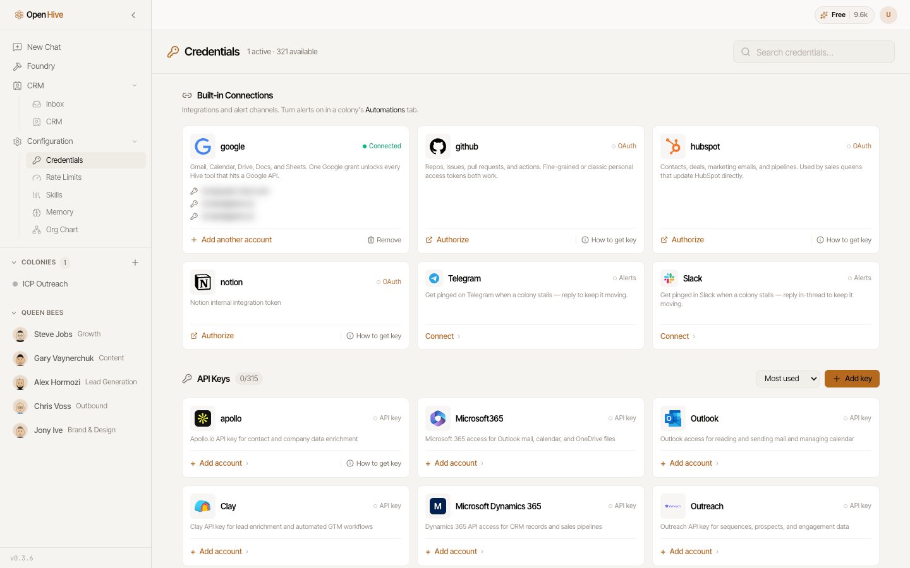This screenshot has width=910, height=568.
Task: Connect Telegram alerts
Action: tap(442, 336)
